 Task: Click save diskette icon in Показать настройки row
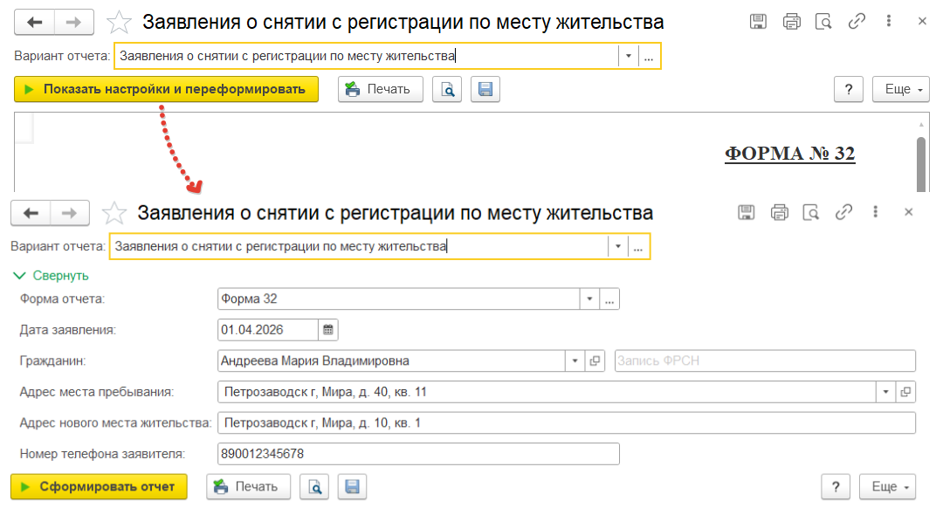pyautogui.click(x=485, y=89)
